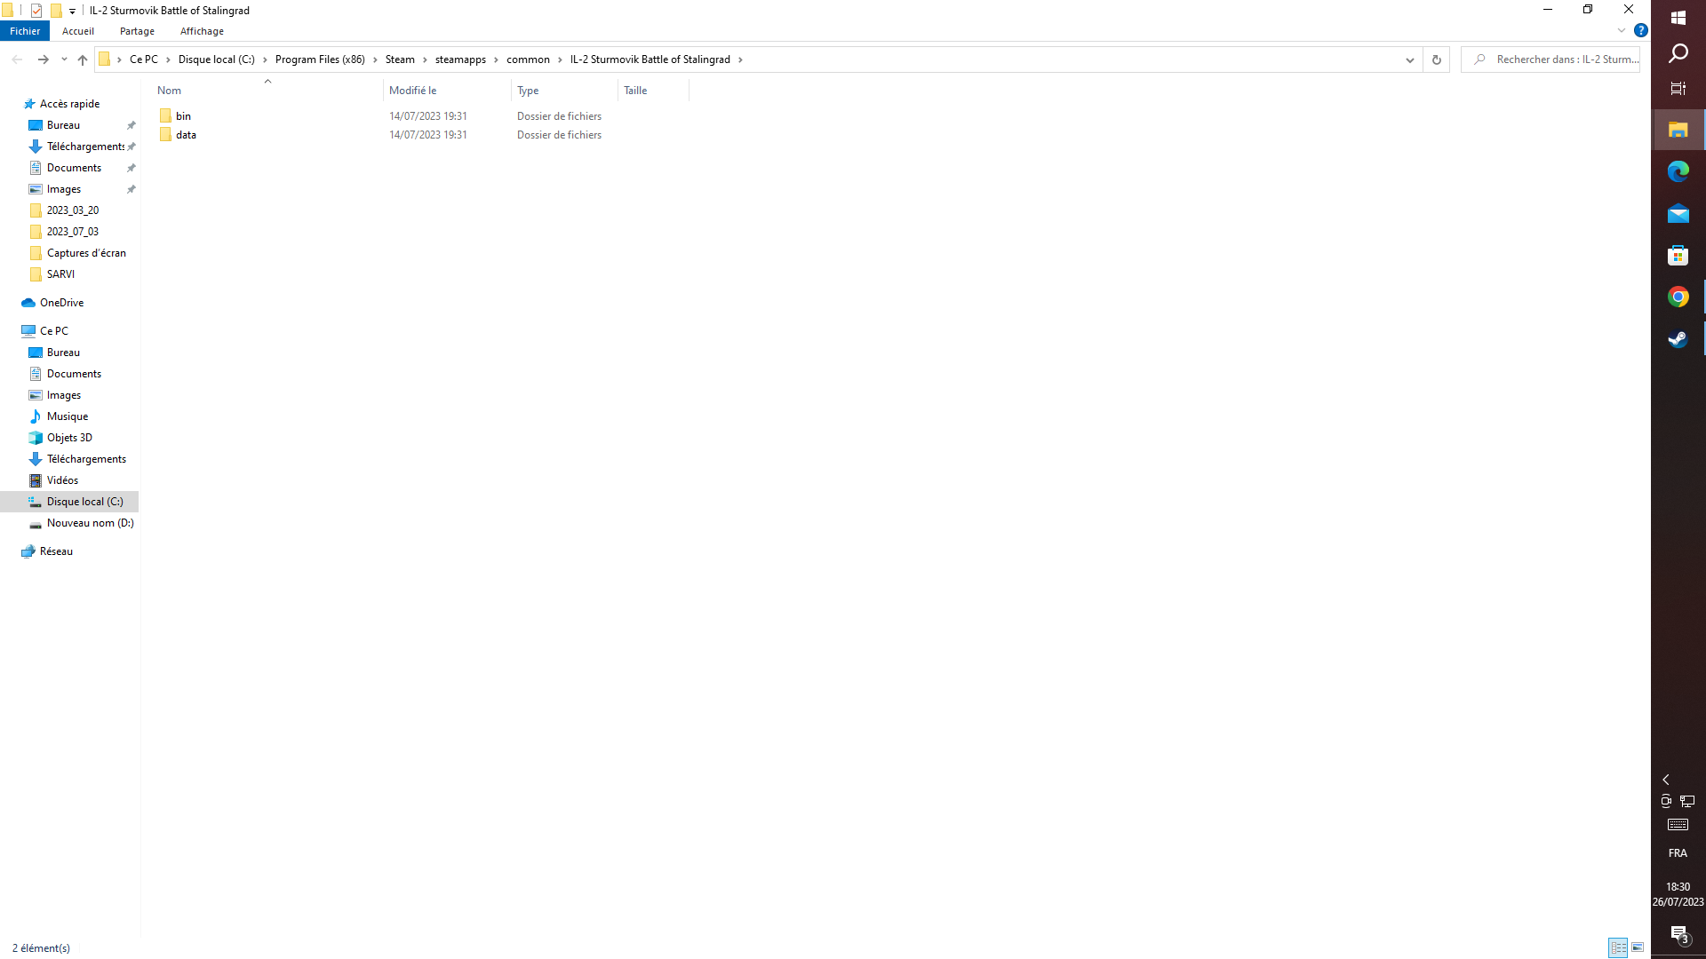
Task: Open 2023_07_03 folder in navigation pane
Action: coord(73,232)
